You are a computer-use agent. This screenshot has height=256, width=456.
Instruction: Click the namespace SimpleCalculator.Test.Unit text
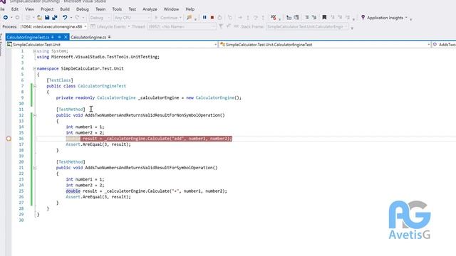(x=81, y=69)
